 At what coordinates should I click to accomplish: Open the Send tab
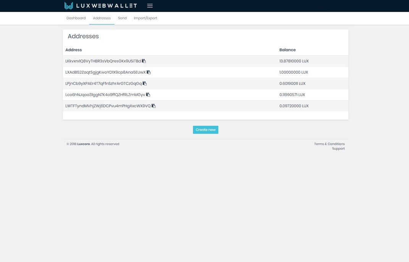122,18
